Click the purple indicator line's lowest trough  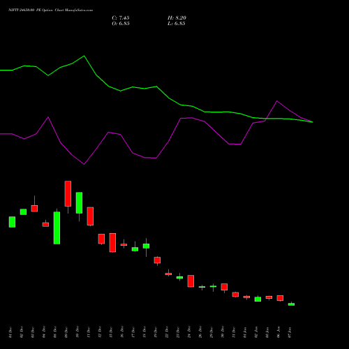click(84, 164)
